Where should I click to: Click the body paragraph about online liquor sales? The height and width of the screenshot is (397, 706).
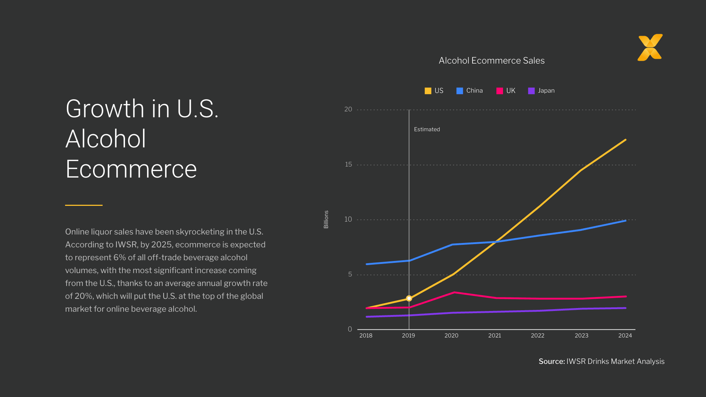tap(166, 270)
